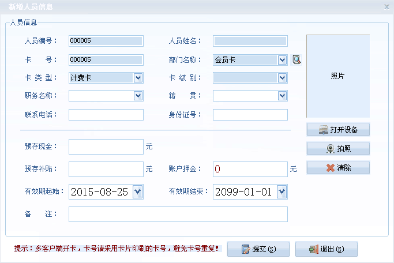The height and width of the screenshot is (263, 394).
Task: Open the 职务名称 dropdown
Action: point(138,96)
